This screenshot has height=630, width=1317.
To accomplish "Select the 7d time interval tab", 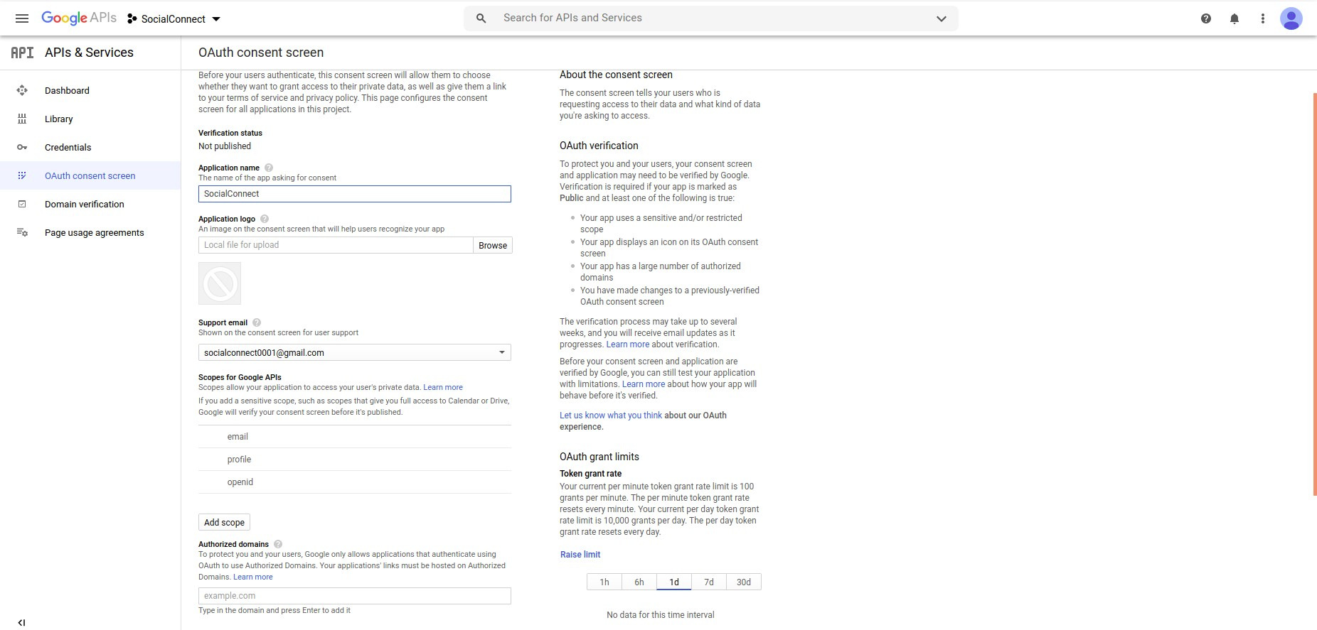I will pyautogui.click(x=709, y=582).
